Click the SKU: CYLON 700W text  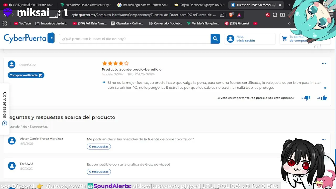[x=141, y=74]
